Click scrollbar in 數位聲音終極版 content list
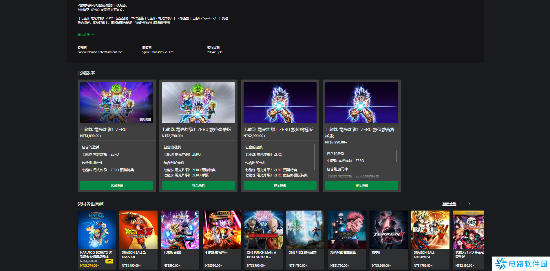 click(396, 156)
